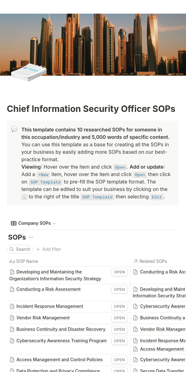
Task: Click the page icon beside Vendor Risk Management
Action: click(x=12, y=318)
